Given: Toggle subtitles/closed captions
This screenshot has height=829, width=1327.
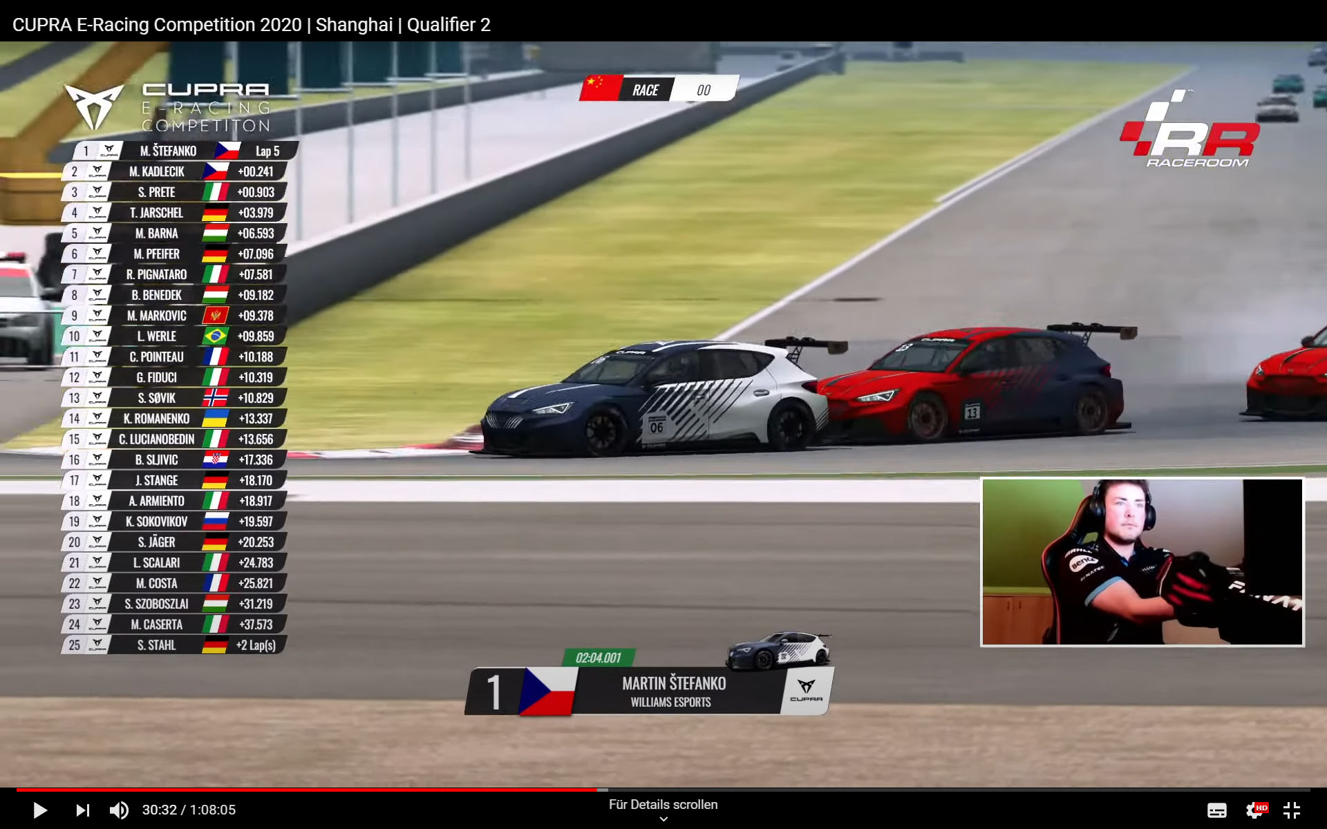Looking at the screenshot, I should point(1216,810).
